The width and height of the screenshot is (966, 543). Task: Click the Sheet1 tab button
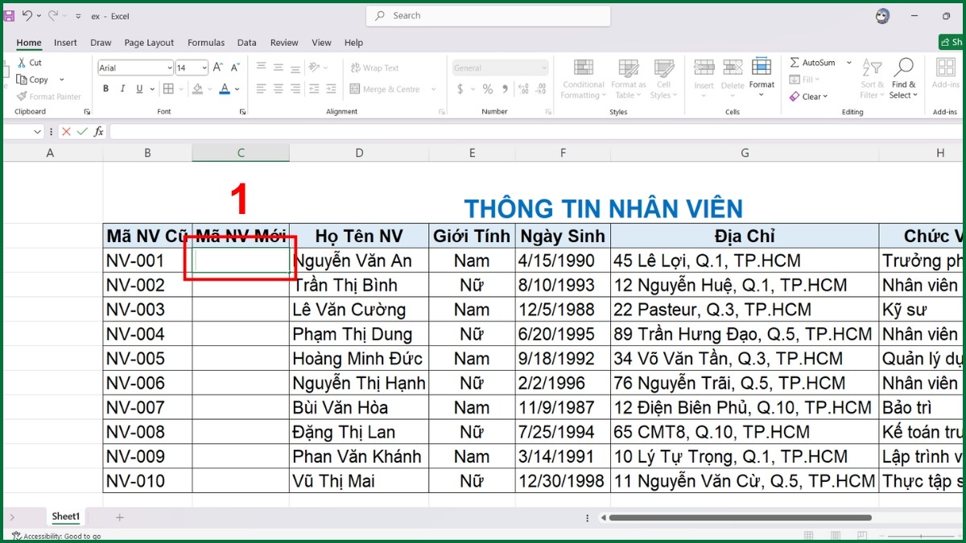(65, 516)
